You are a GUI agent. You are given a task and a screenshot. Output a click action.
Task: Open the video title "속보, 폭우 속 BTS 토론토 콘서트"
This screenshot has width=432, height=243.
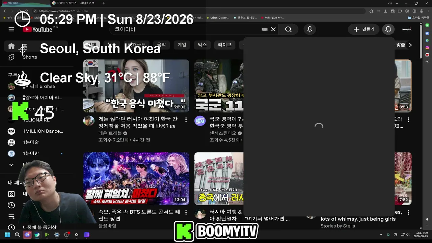click(139, 215)
